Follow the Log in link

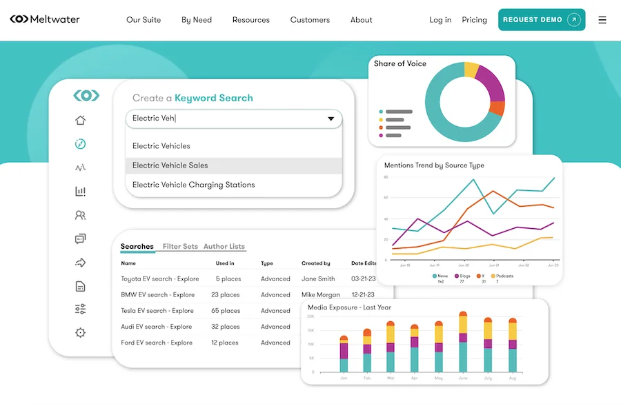(x=440, y=20)
